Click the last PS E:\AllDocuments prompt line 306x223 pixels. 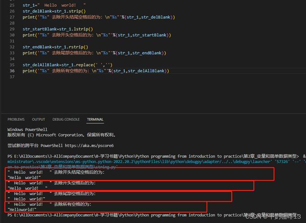point(152,215)
